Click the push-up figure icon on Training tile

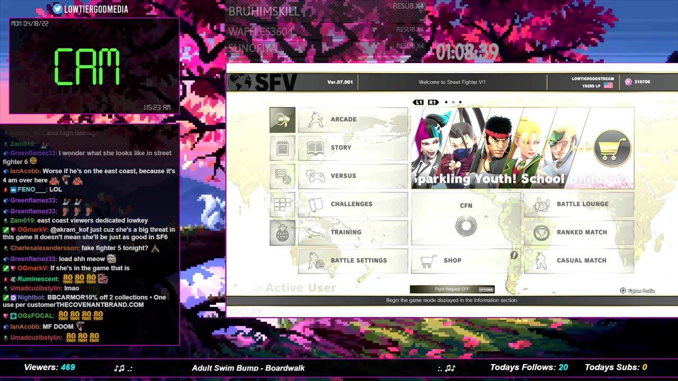point(316,232)
